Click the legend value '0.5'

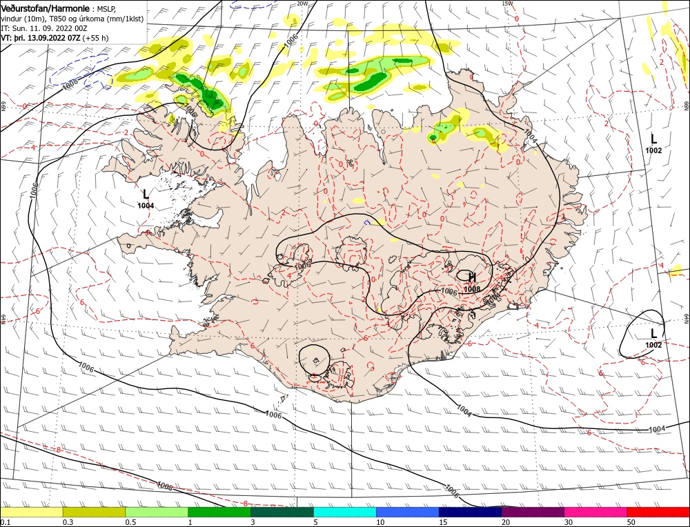pyautogui.click(x=130, y=522)
